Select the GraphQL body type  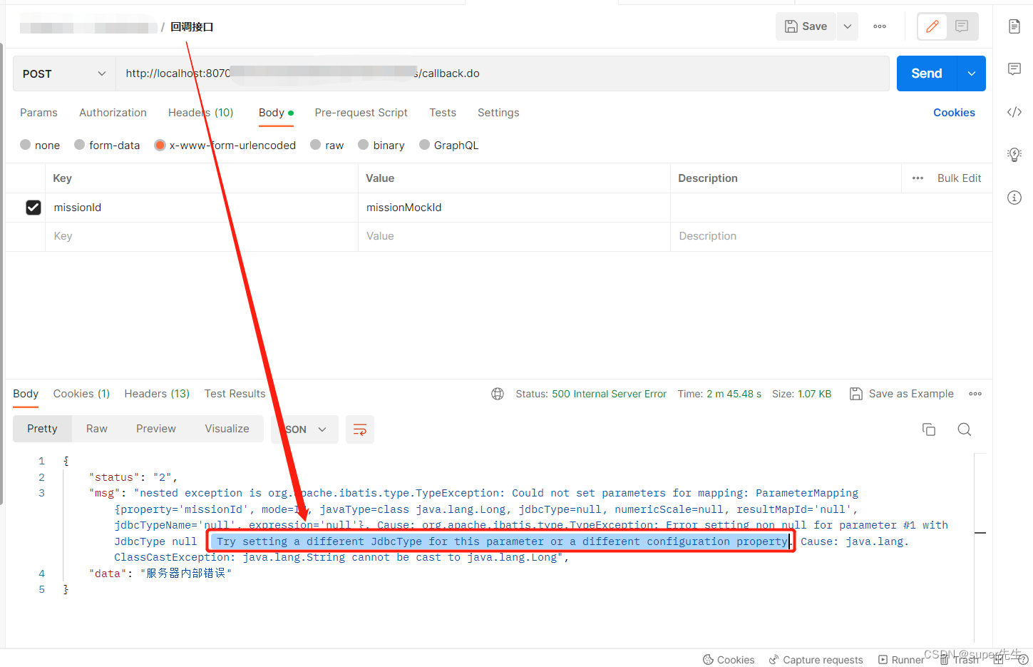point(449,145)
